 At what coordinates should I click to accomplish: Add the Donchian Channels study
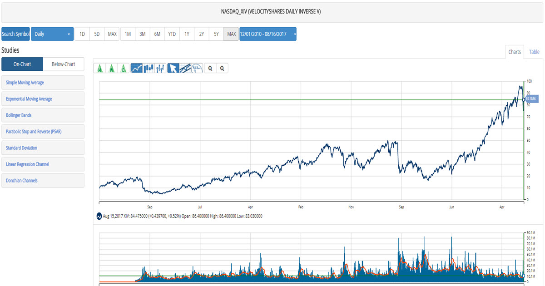coord(43,181)
